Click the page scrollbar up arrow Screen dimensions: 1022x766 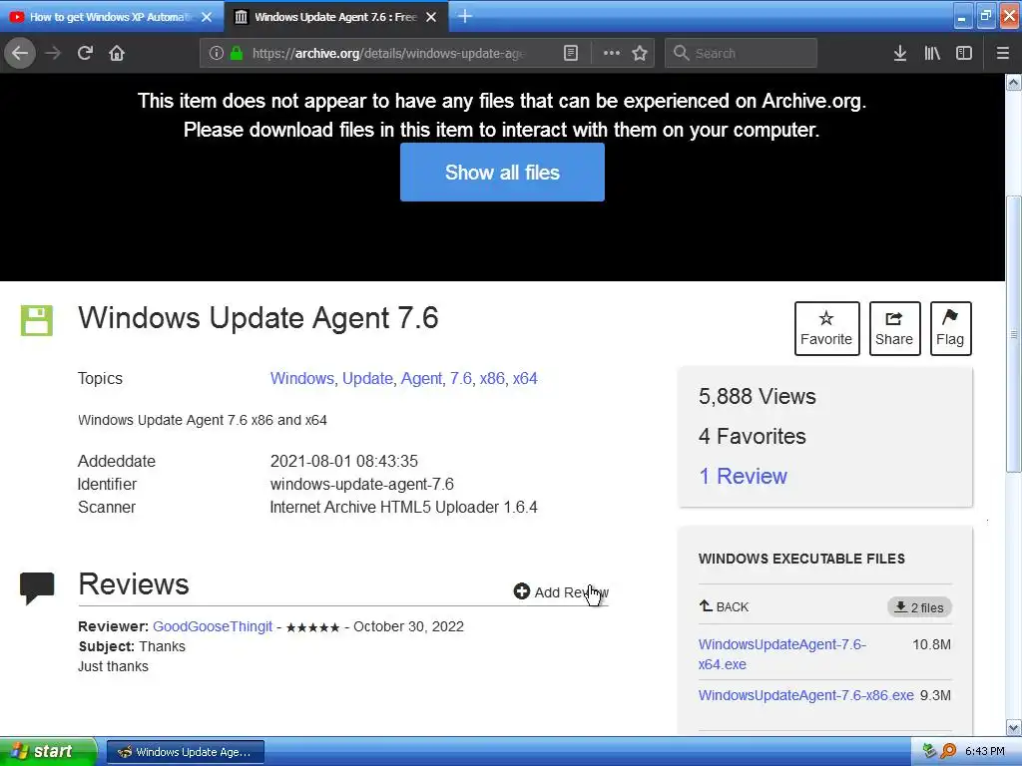pos(1014,82)
